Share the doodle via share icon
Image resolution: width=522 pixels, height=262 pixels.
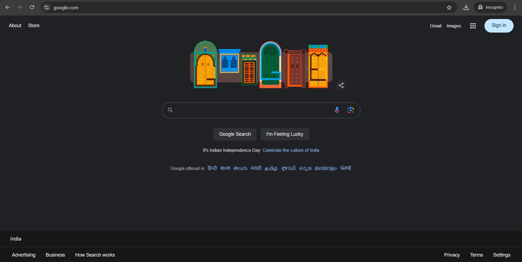(x=341, y=85)
